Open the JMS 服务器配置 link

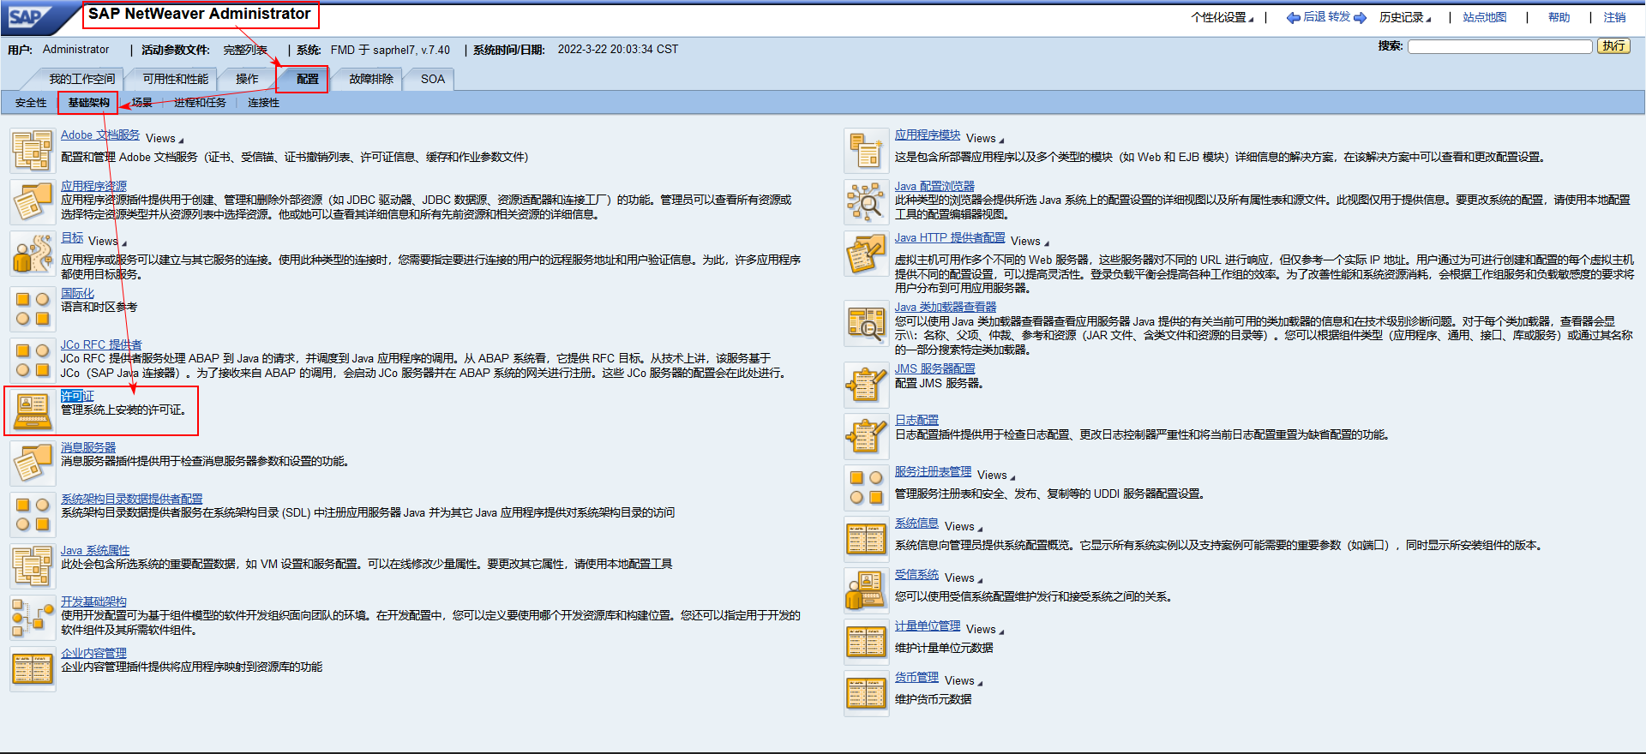tap(935, 368)
